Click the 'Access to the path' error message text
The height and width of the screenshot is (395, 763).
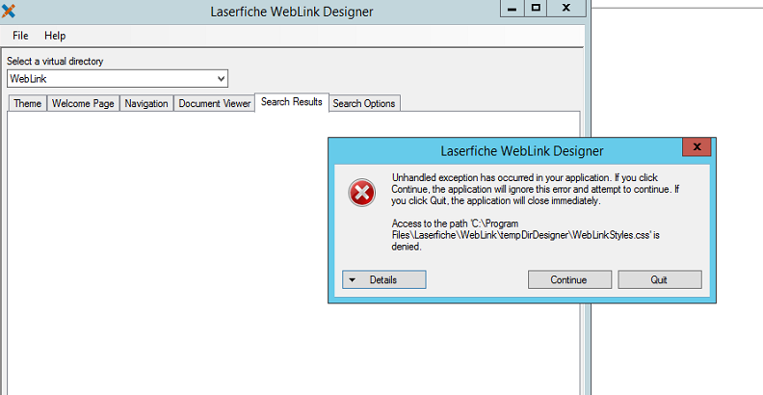coord(526,235)
